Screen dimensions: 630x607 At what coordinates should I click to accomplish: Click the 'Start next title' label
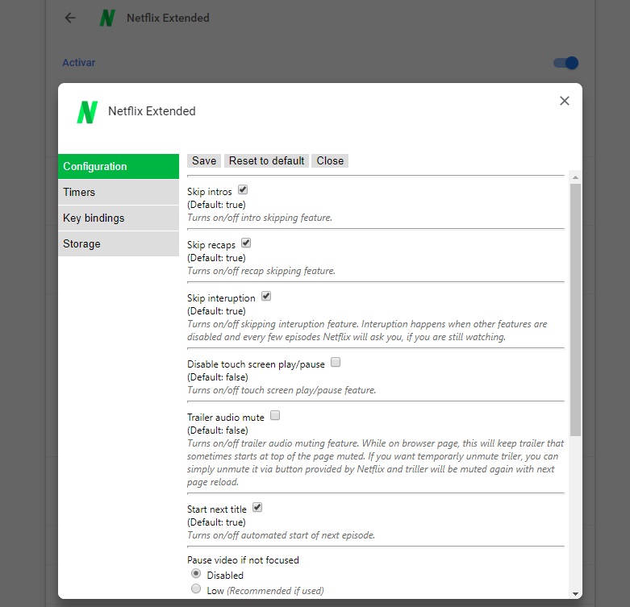216,509
